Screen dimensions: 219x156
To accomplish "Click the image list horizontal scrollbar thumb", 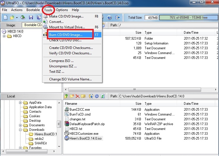I will [x=135, y=89].
